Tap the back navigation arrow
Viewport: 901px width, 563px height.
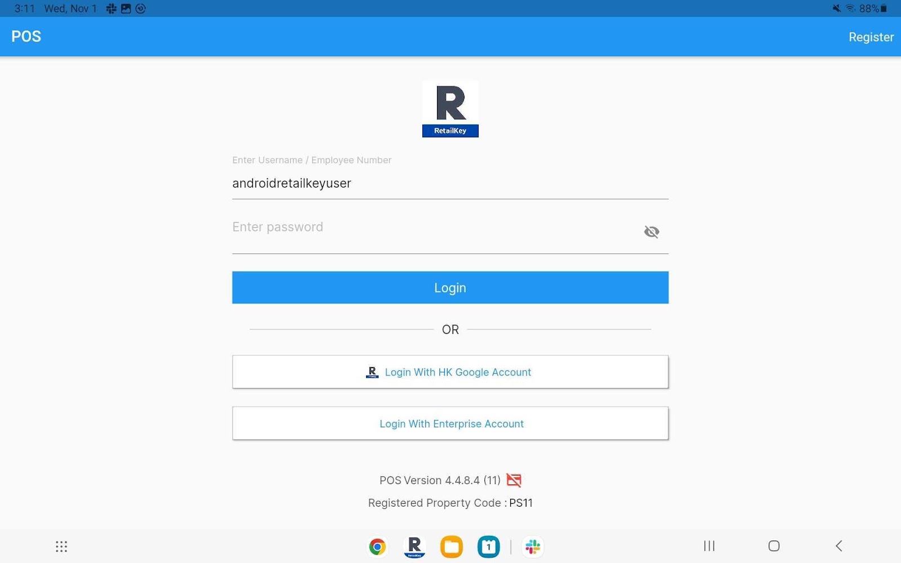click(839, 546)
